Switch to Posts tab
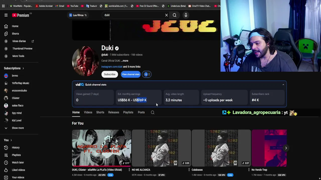Screen dimensions: 321x180 click(141, 112)
